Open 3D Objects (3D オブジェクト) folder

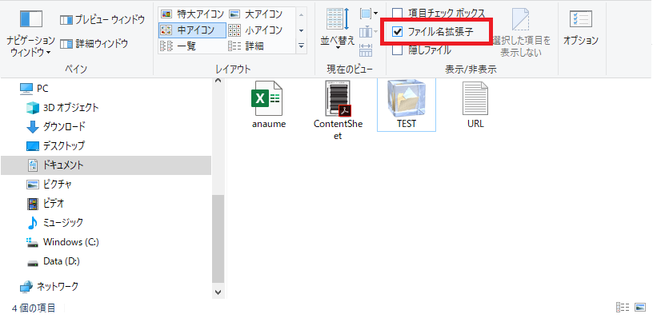pos(62,108)
